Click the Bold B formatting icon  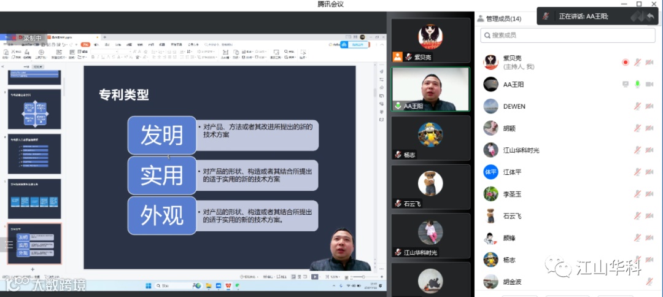click(93, 57)
